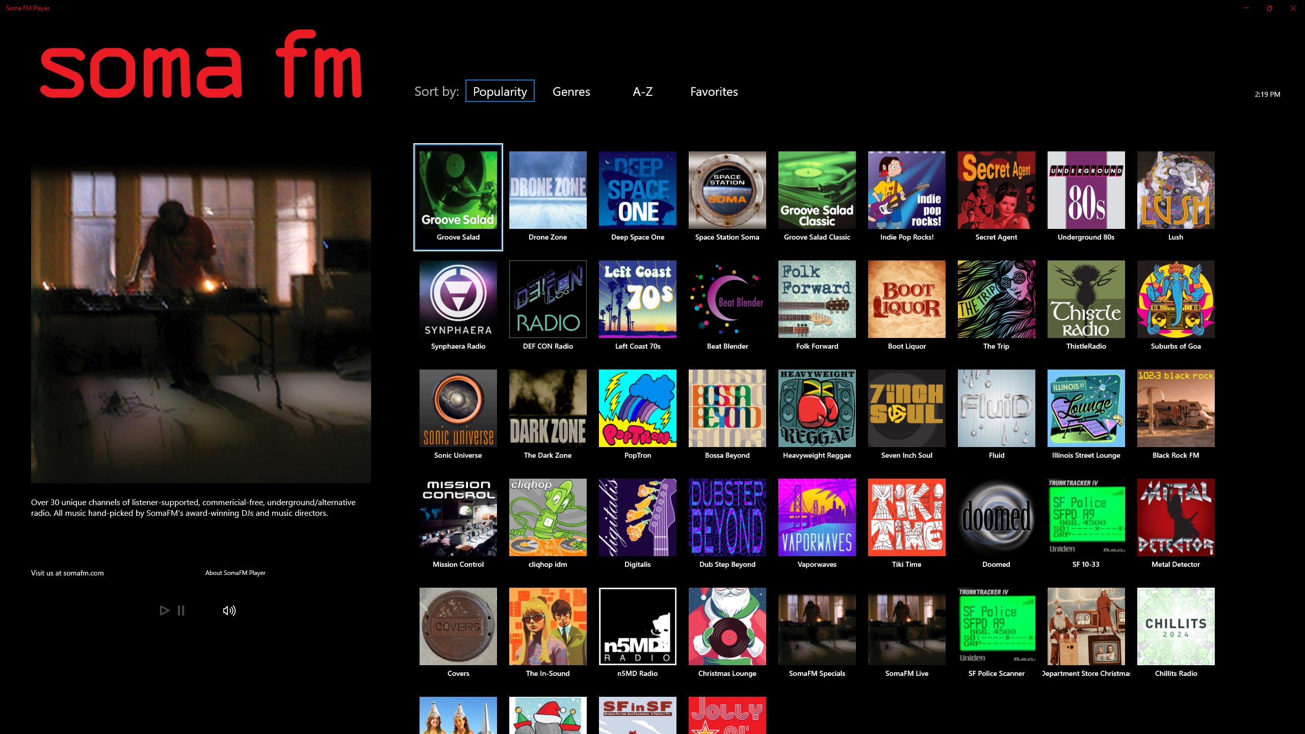Open the volume speaker icon
Viewport: 1305px width, 734px height.
229,611
